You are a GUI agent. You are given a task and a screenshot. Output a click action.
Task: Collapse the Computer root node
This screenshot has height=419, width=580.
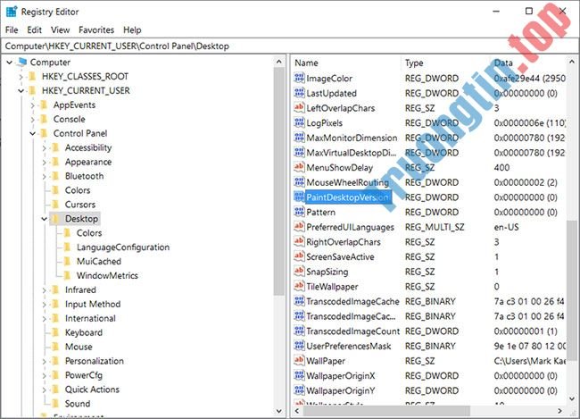click(9, 63)
